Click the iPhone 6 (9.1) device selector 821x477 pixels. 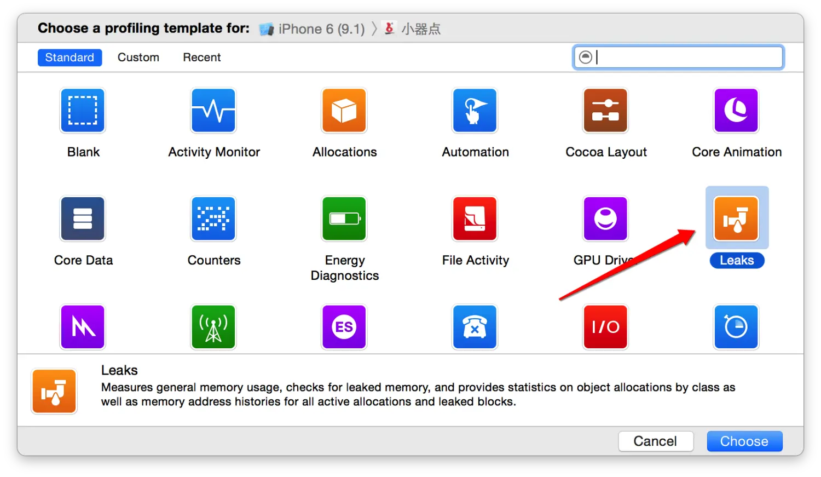pos(312,29)
